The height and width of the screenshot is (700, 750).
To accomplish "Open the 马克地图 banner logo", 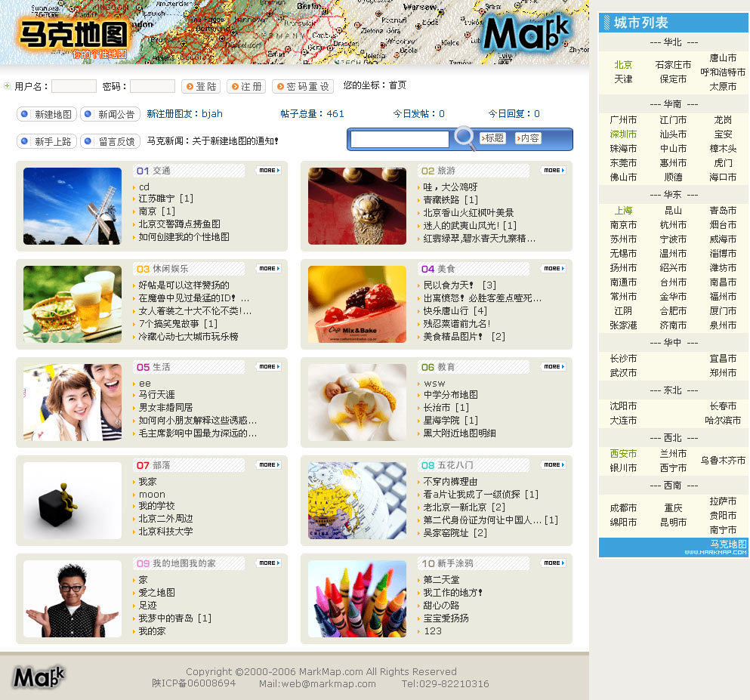I will pos(73,38).
